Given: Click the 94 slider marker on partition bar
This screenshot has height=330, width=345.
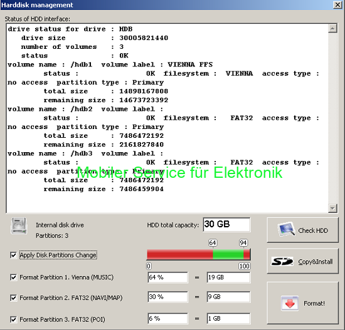Looking at the screenshot, I should click(243, 243).
